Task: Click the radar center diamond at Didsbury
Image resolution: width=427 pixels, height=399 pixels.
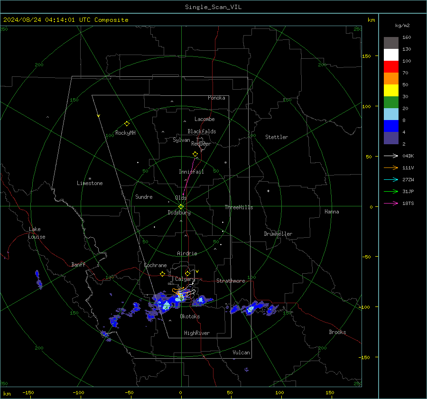Action: click(181, 207)
